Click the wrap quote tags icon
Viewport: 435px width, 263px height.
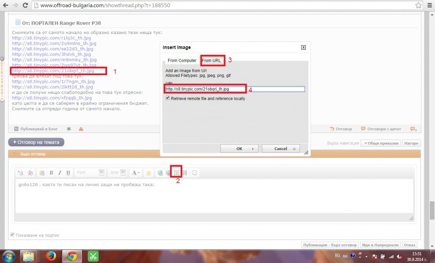pyautogui.click(x=195, y=173)
